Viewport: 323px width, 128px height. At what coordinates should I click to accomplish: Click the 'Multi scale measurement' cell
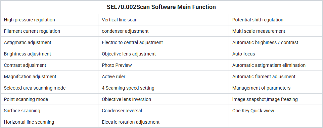click(276, 31)
